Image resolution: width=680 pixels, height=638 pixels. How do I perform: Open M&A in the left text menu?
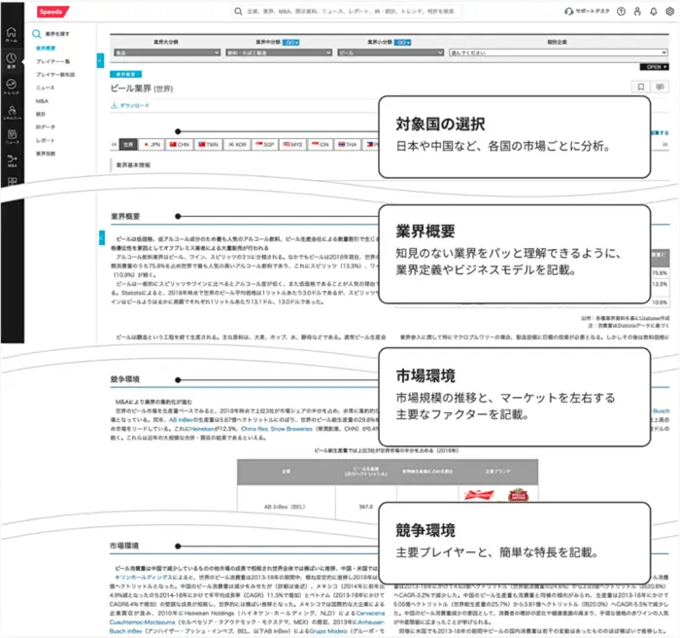(42, 101)
